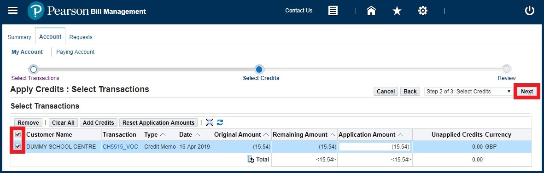
Task: Click the detach table icon
Action: point(210,122)
